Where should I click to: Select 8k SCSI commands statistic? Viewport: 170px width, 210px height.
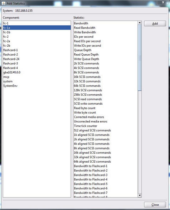pyautogui.click(x=106, y=72)
